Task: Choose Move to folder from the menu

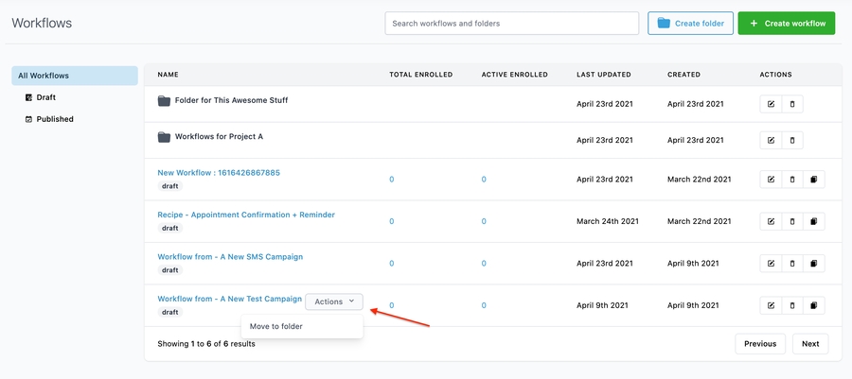Action: tap(276, 327)
